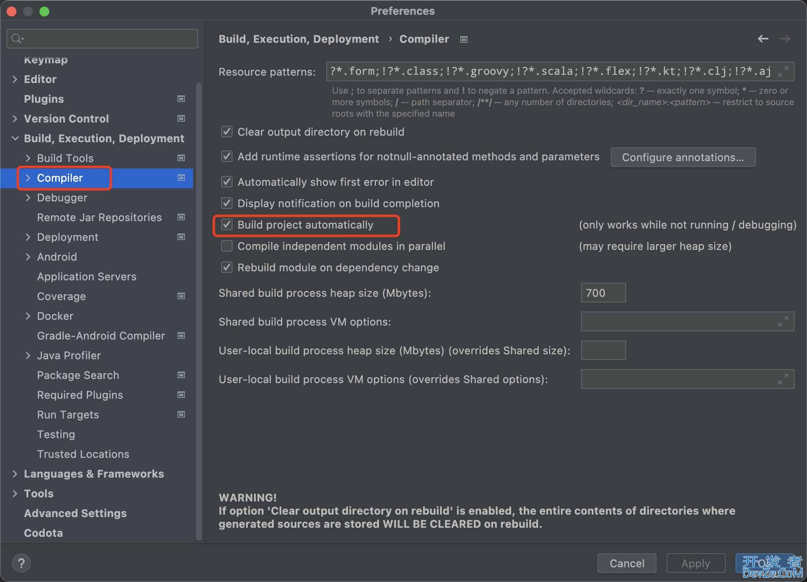Open the Keymap settings page

(x=46, y=60)
